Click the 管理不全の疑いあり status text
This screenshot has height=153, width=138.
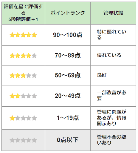click(112, 140)
